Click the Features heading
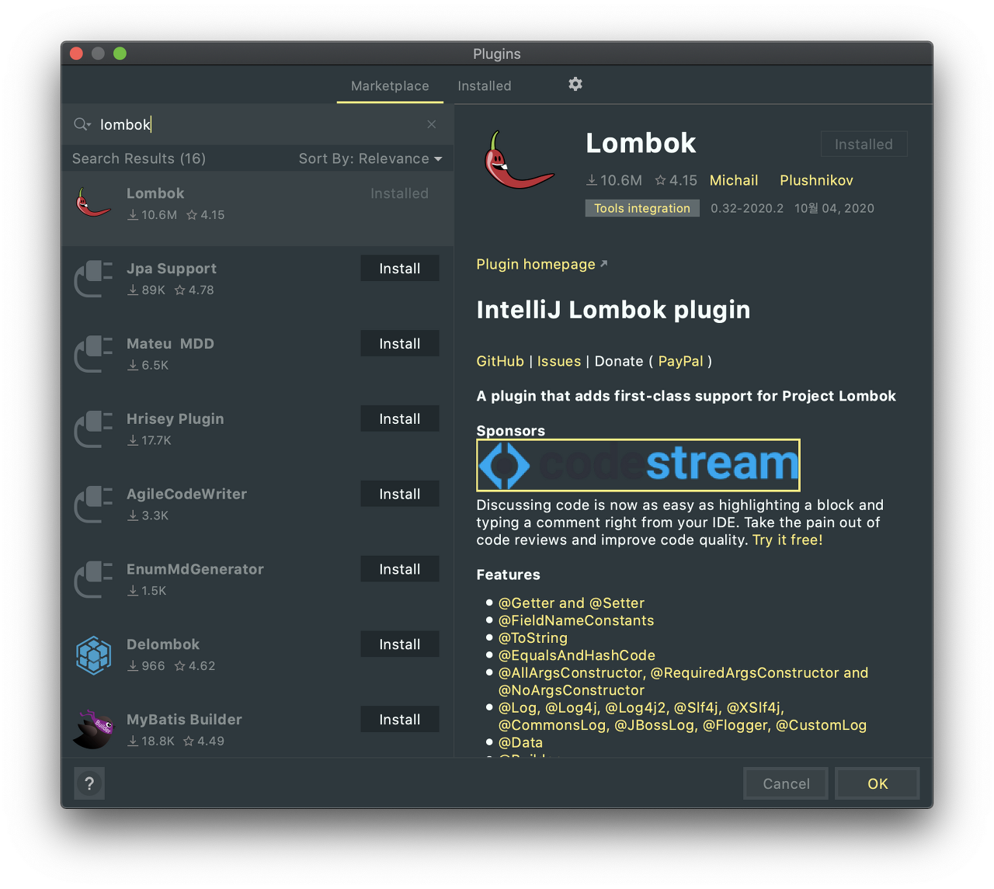 click(508, 575)
